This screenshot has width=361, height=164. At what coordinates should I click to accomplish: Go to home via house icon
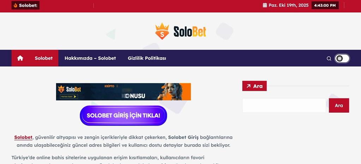[x=20, y=58]
